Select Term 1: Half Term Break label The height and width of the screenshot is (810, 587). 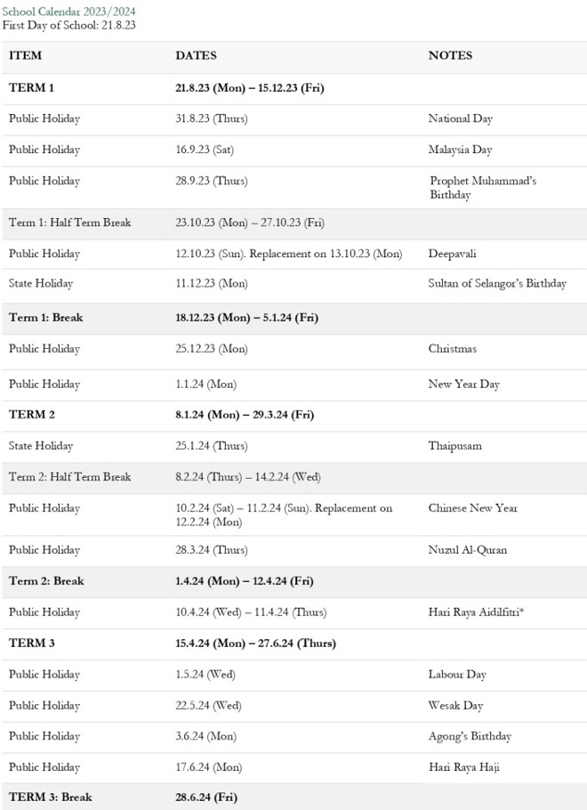click(x=69, y=223)
